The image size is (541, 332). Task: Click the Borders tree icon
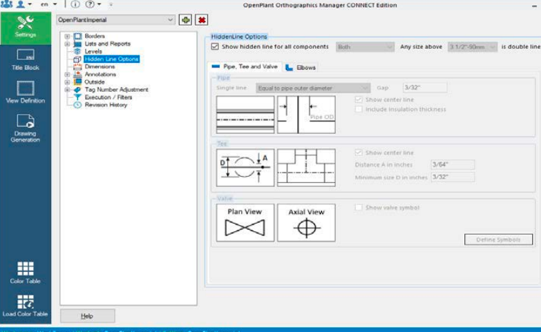pyautogui.click(x=77, y=36)
